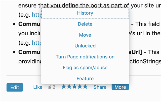
Task: Click the blue Edit button
Action: [x=15, y=87]
